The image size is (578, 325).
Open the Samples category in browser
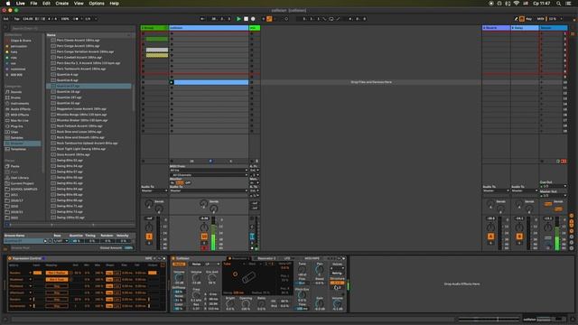pyautogui.click(x=16, y=138)
